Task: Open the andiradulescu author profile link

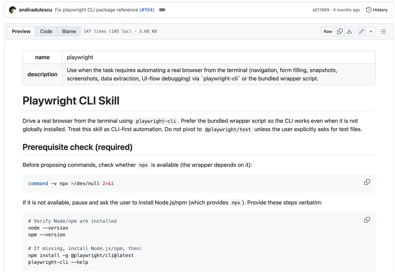Action: pyautogui.click(x=35, y=10)
